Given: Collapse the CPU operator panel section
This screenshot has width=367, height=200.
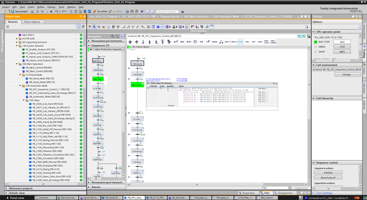Looking at the screenshot, I should (x=313, y=32).
